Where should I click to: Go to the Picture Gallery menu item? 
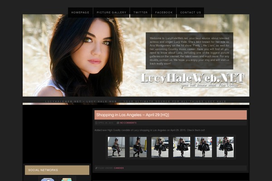(x=112, y=13)
